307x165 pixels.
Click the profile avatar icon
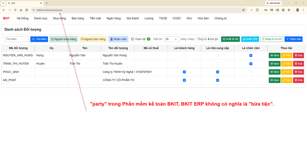pos(297,10)
